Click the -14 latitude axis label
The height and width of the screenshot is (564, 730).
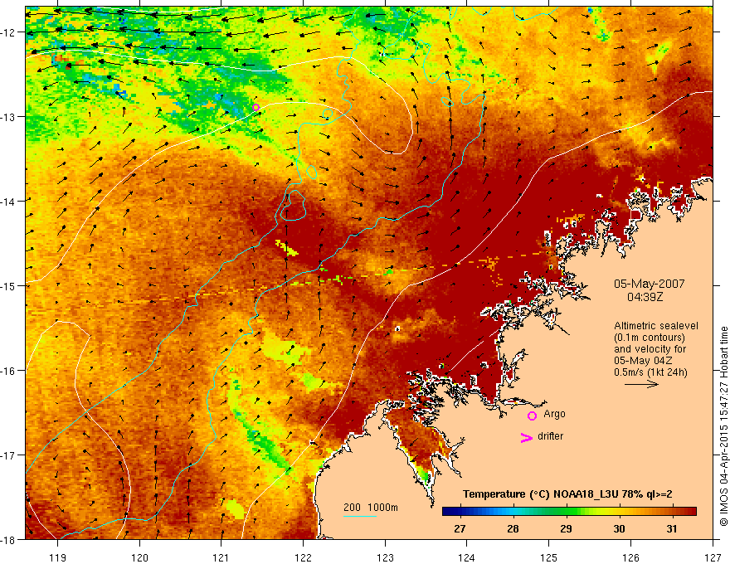coord(9,201)
